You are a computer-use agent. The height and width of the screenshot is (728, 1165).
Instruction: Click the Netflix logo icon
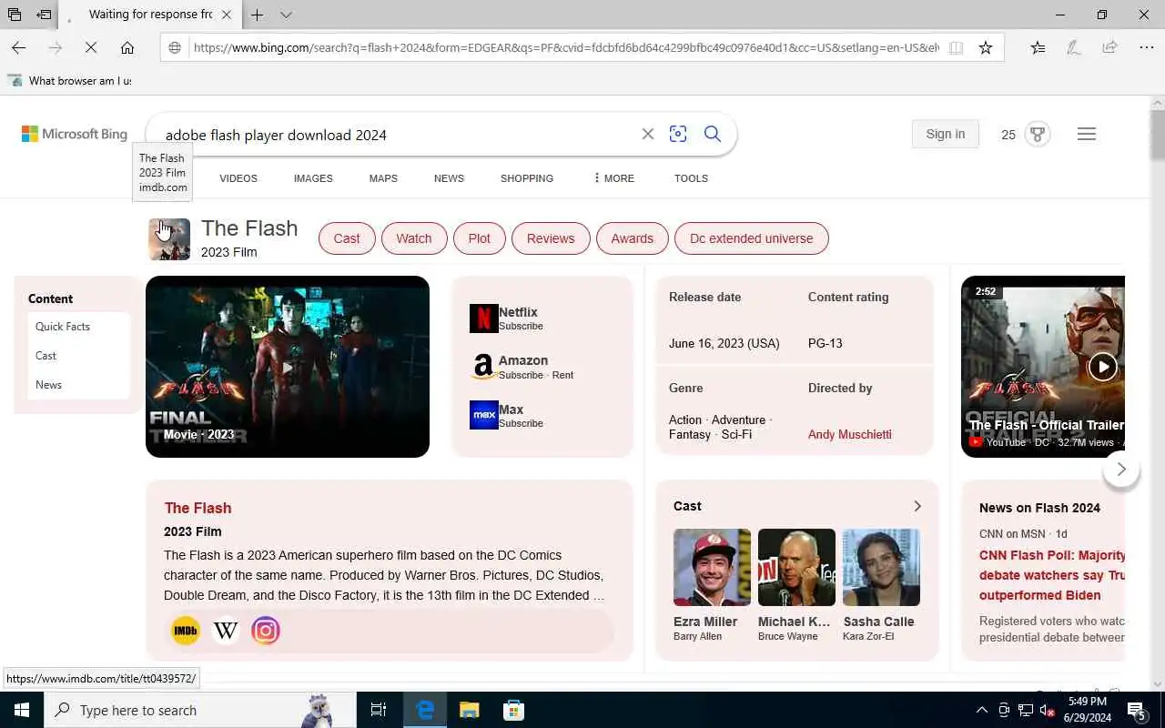[x=483, y=318]
